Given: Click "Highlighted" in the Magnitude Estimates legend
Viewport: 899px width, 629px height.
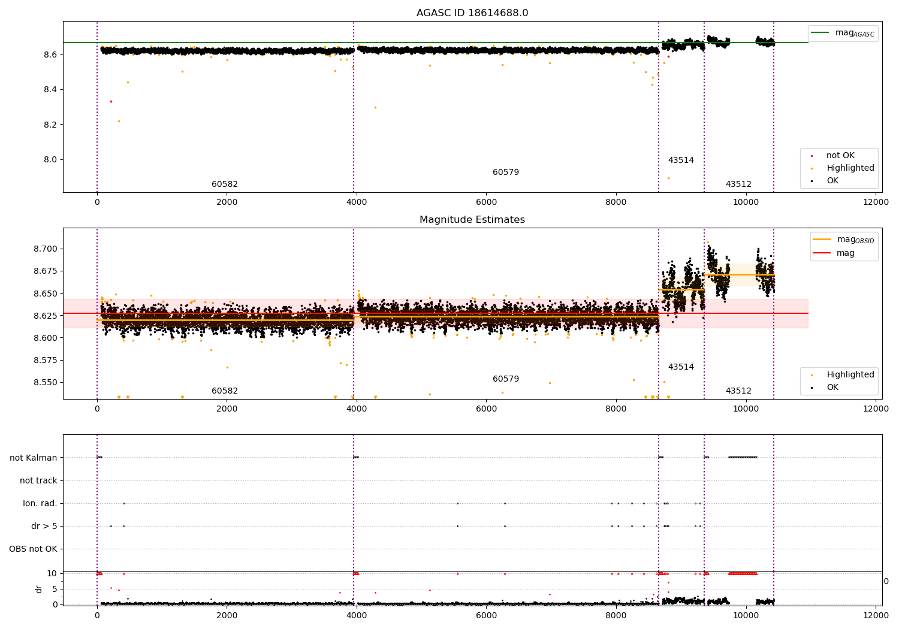Looking at the screenshot, I should click(843, 375).
